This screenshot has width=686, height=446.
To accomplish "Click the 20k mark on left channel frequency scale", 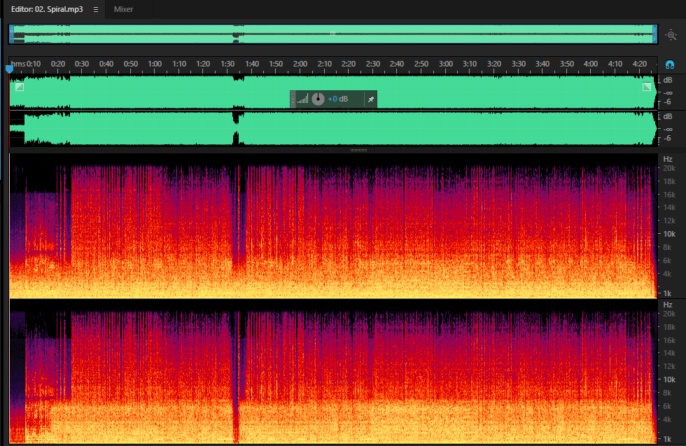I will click(x=669, y=169).
